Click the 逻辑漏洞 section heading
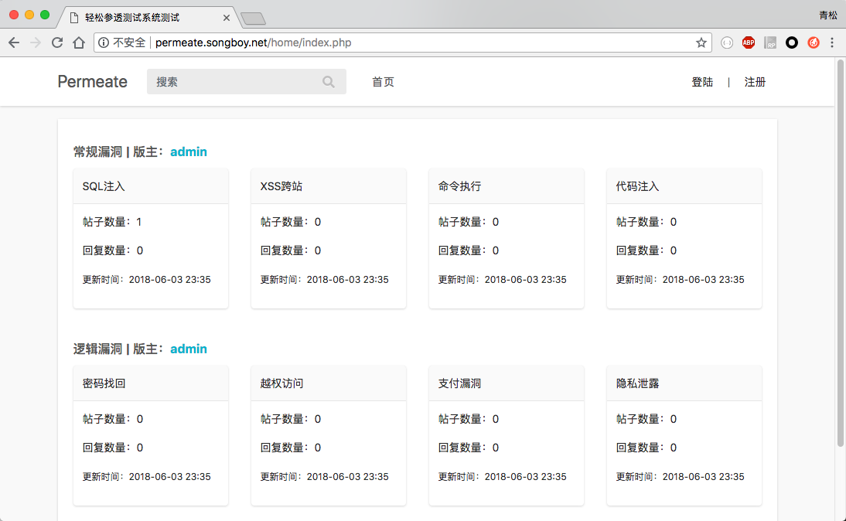The image size is (846, 521). (97, 349)
